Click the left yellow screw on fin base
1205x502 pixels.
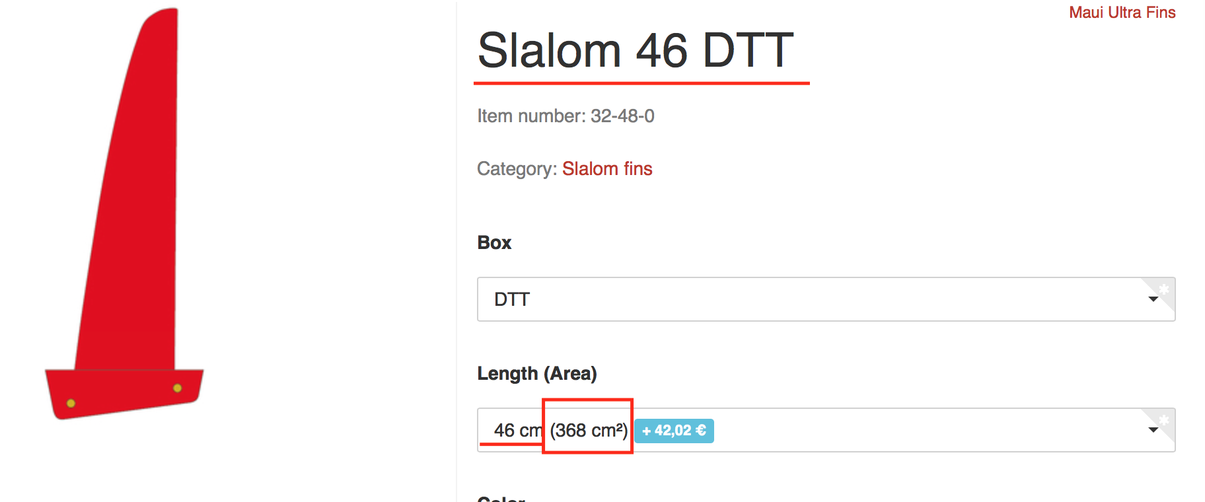tap(71, 403)
